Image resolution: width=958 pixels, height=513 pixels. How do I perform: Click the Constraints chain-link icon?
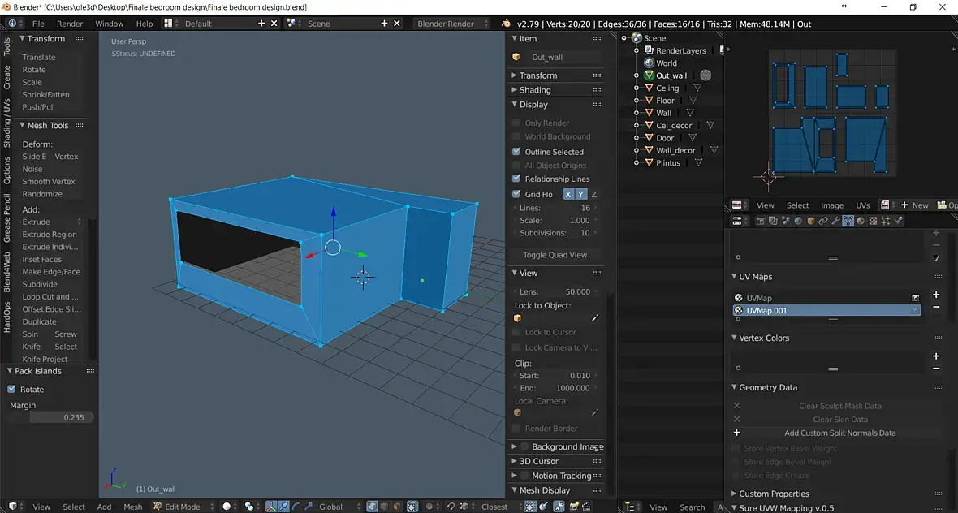822,221
